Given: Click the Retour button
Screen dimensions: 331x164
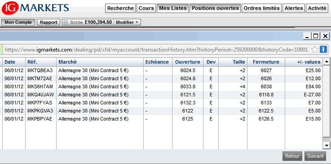Looking at the screenshot, I should 292,156.
